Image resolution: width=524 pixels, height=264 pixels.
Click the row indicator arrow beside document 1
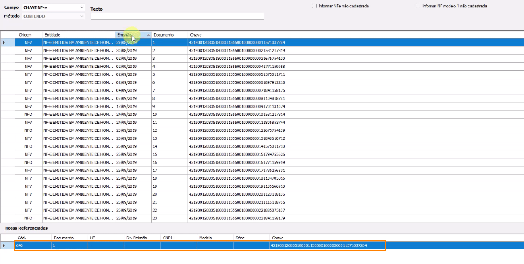4,43
